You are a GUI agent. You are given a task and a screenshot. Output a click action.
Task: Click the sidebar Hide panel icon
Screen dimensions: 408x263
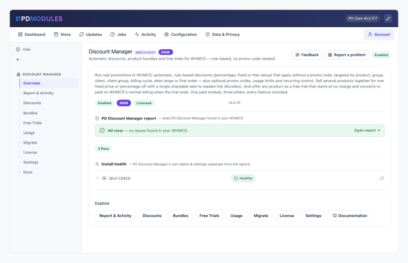click(x=18, y=49)
